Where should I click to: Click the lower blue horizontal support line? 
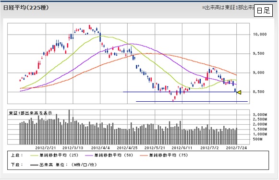[x=192, y=102]
